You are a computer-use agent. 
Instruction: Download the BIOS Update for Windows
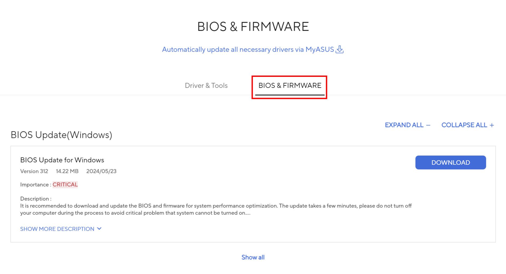(450, 162)
